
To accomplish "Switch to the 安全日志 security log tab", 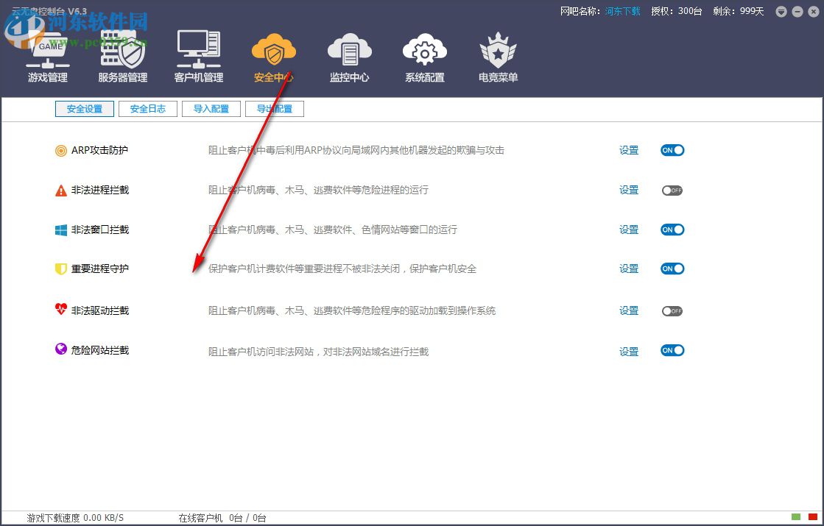I will click(147, 108).
